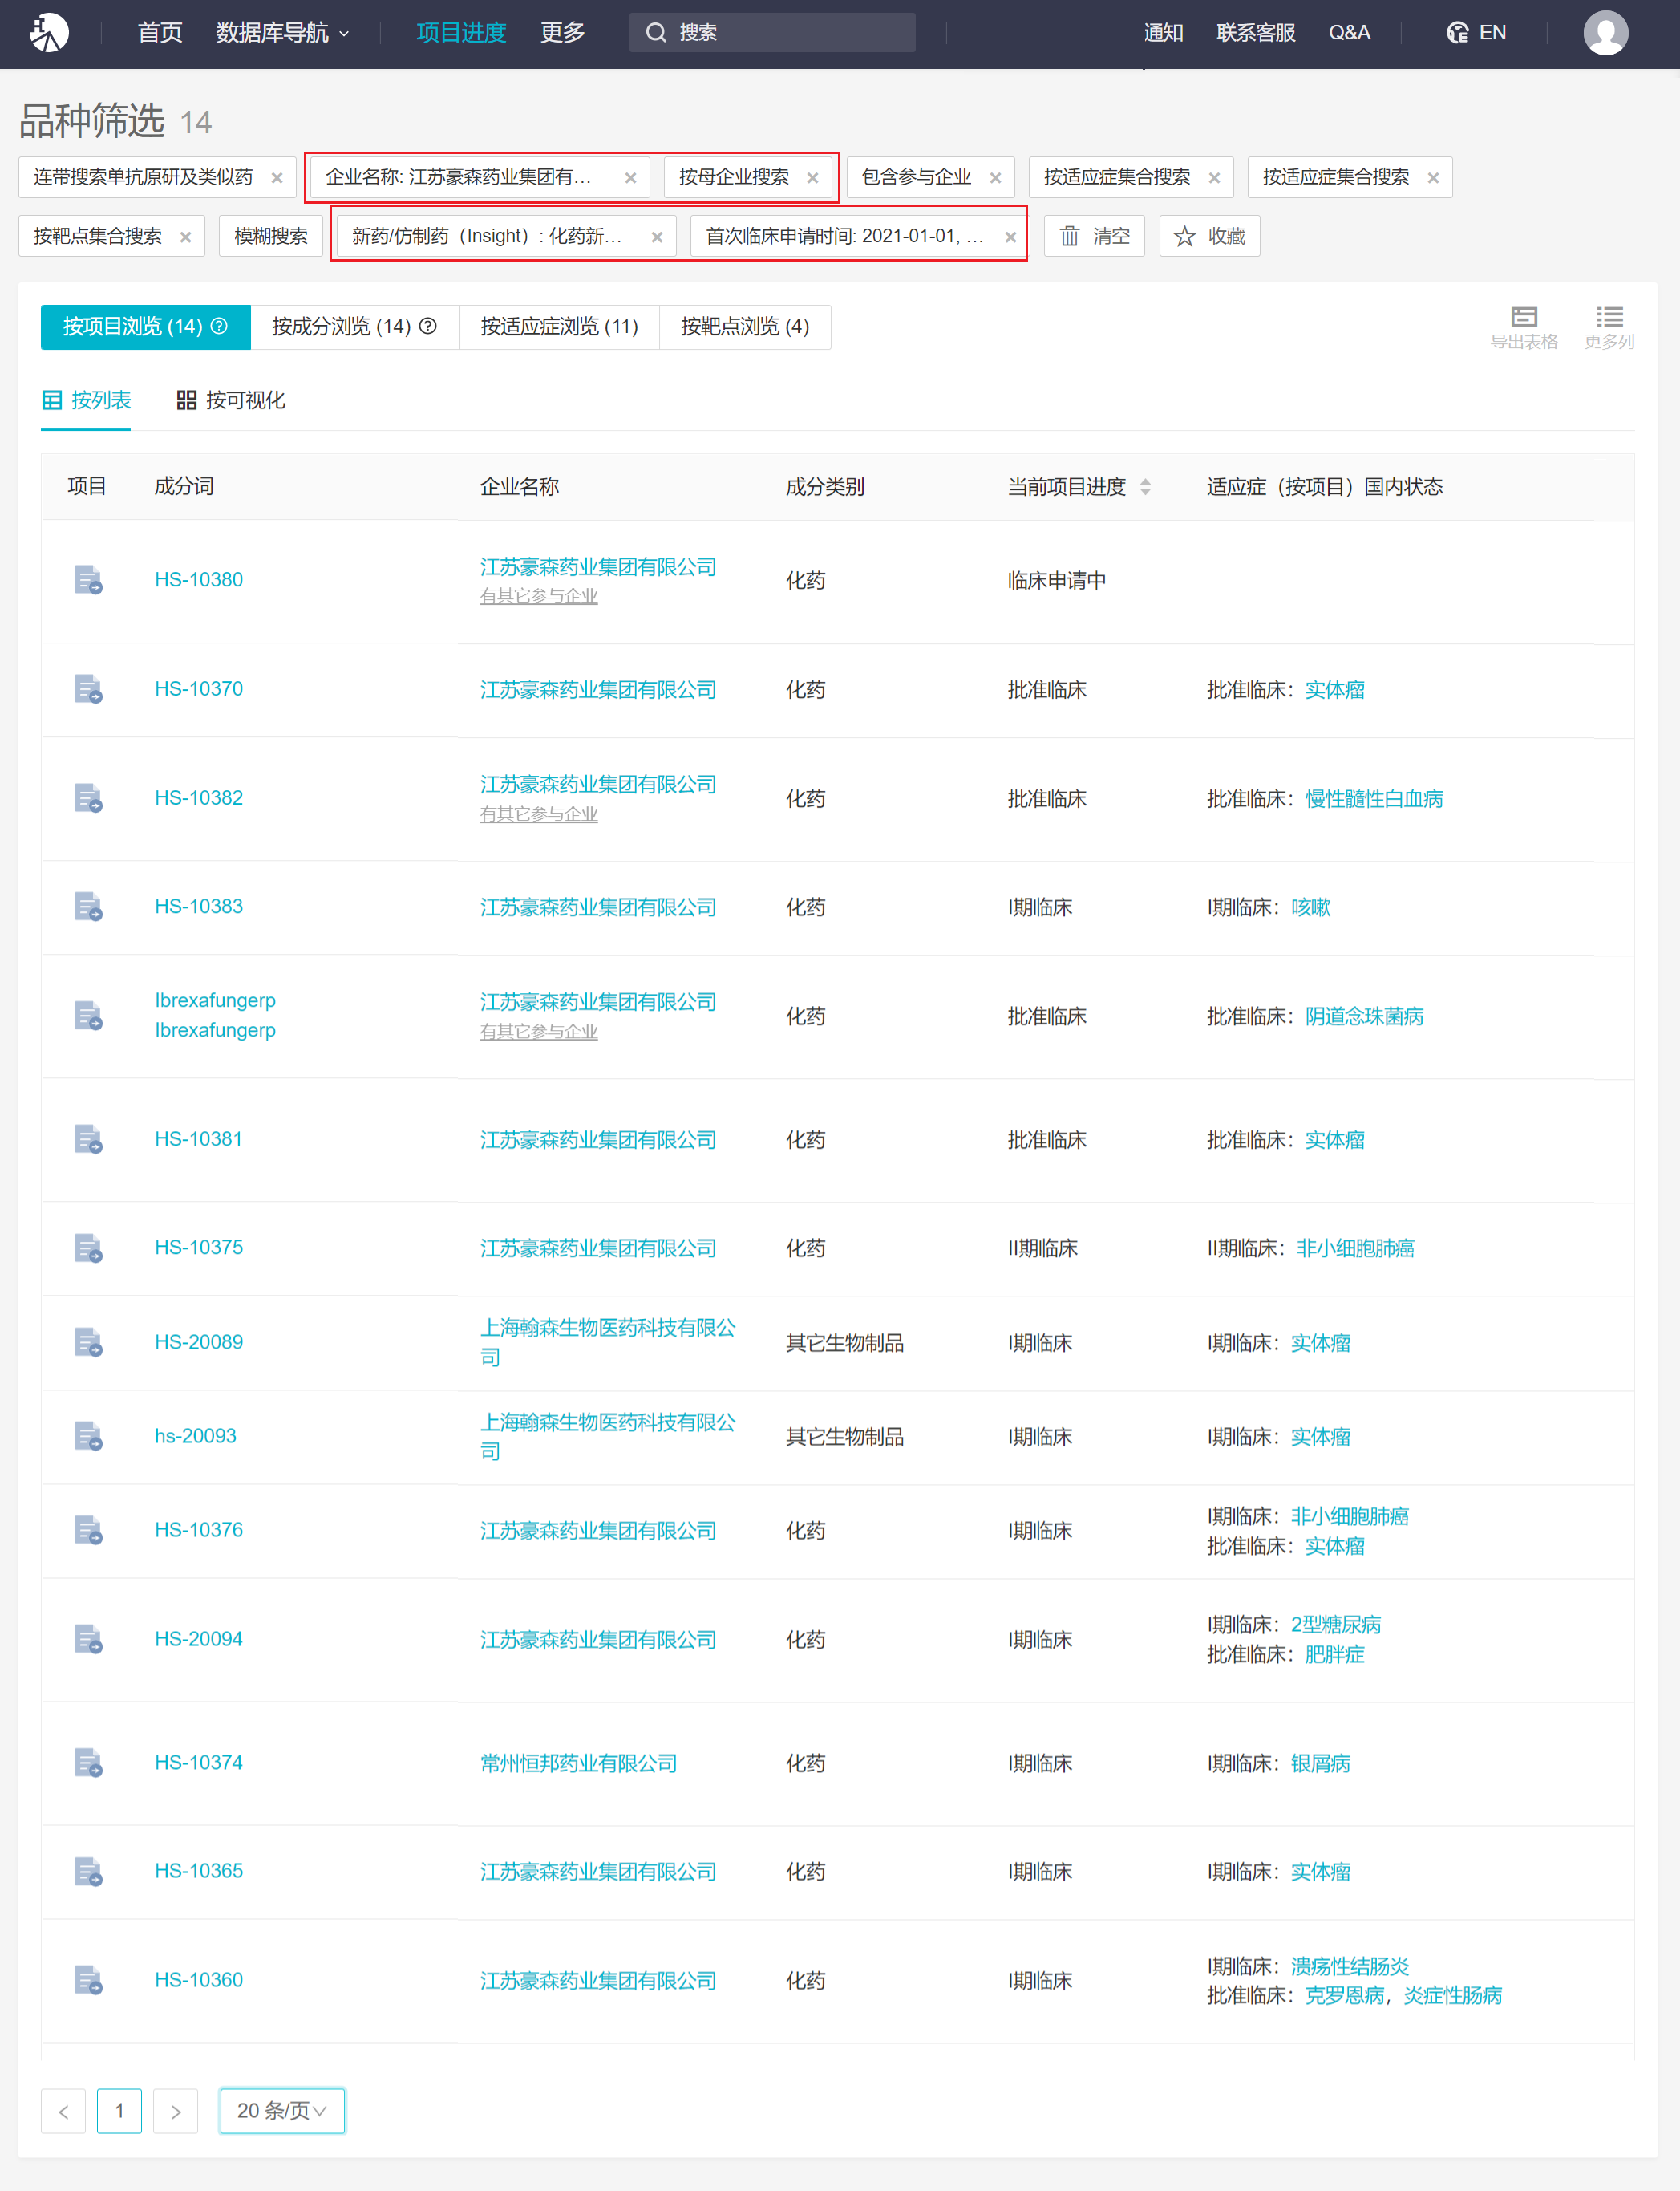Screen dimensions: 1680x2191
Task: Click the site logo icon
Action: [48, 33]
